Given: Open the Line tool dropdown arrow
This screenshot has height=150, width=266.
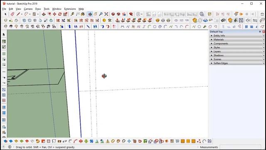Looking at the screenshot, I should [x=22, y=14].
